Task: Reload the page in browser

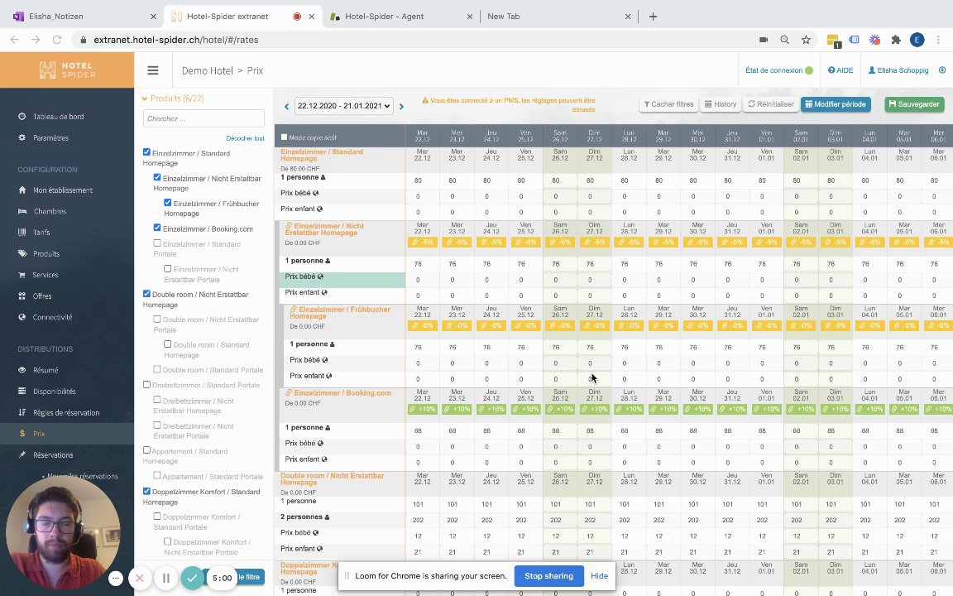Action: pos(57,40)
